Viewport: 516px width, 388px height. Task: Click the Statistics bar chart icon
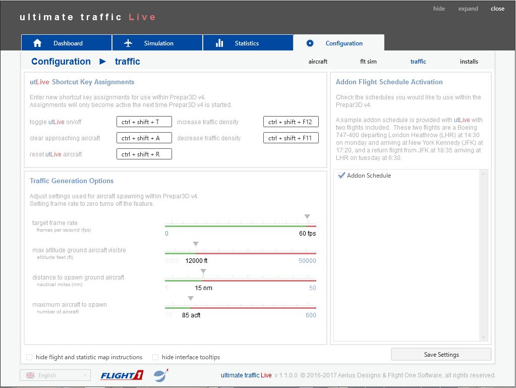(x=219, y=43)
